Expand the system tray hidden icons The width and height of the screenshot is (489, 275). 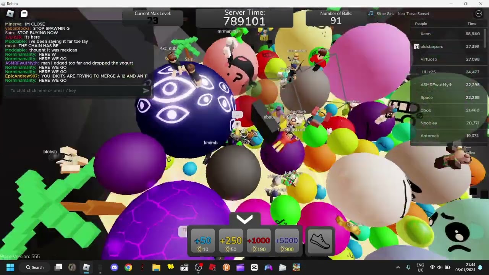tap(398, 267)
